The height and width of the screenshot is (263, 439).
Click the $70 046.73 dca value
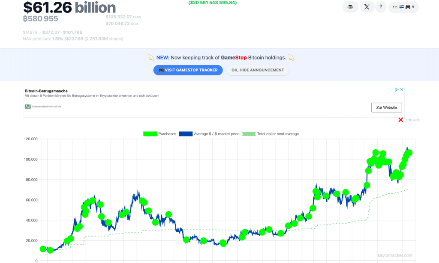coord(122,24)
